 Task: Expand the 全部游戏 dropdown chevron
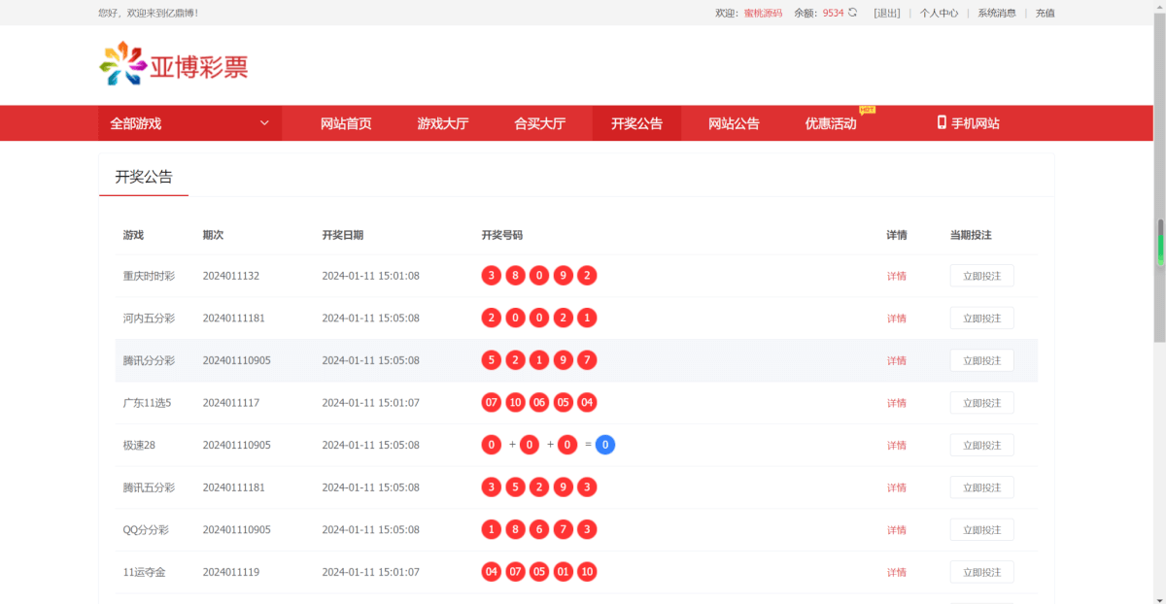pyautogui.click(x=264, y=123)
